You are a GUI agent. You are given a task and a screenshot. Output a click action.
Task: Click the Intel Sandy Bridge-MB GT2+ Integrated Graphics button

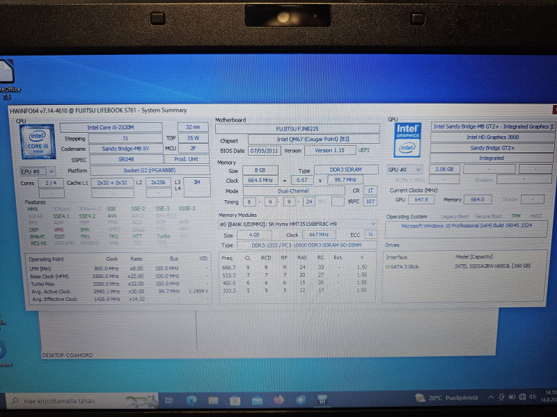[493, 126]
